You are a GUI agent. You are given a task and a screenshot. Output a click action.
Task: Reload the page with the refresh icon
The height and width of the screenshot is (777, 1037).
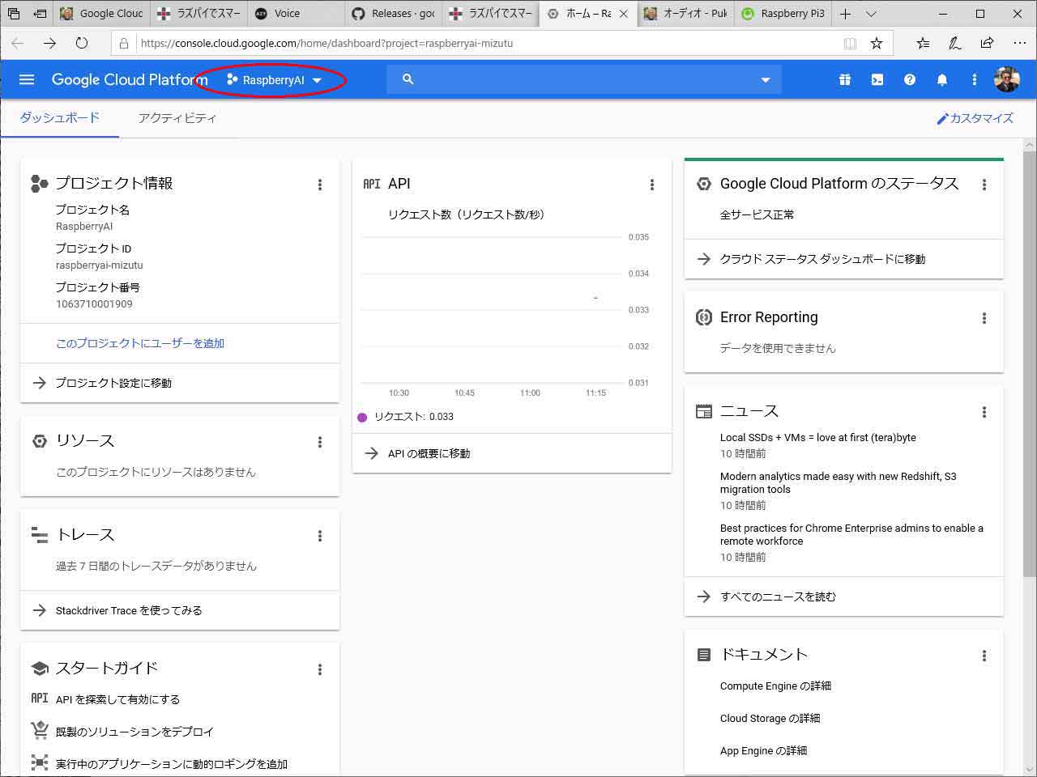81,43
